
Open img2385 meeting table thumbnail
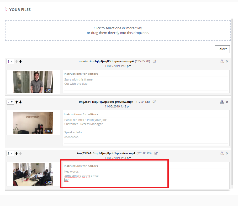33,174
